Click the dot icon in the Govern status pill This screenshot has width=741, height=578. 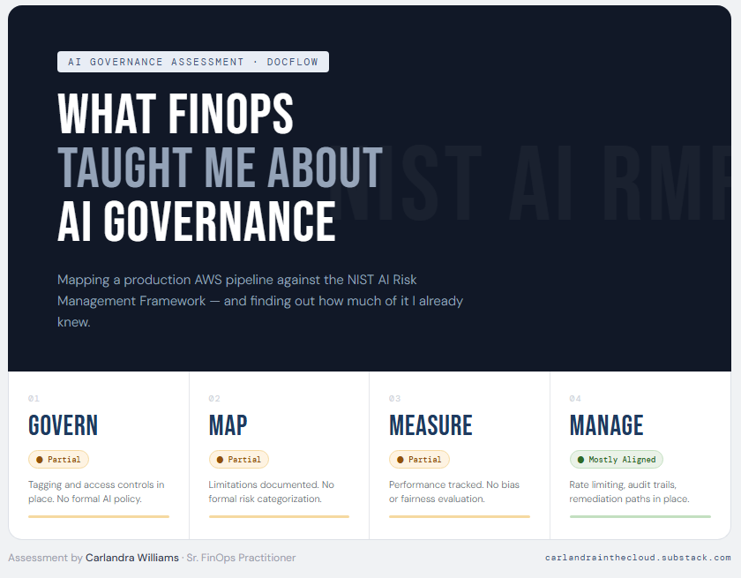41,459
